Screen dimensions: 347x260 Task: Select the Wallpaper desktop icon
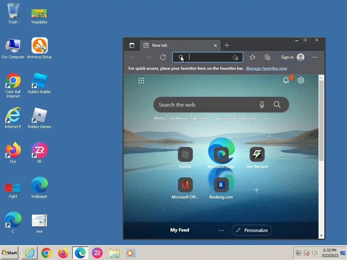(39, 188)
